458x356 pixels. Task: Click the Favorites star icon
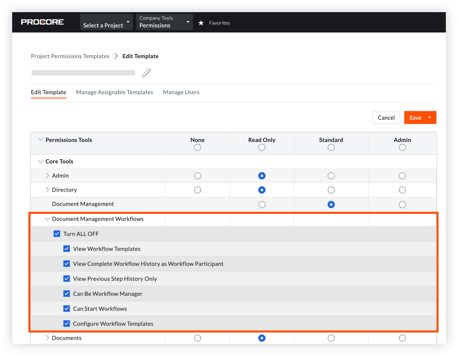click(202, 23)
